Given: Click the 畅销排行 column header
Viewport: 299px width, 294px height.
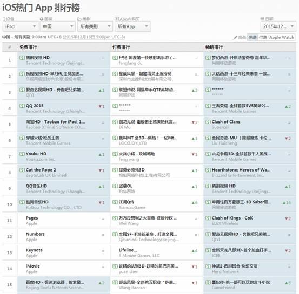Looking at the screenshot, I should [x=214, y=47].
